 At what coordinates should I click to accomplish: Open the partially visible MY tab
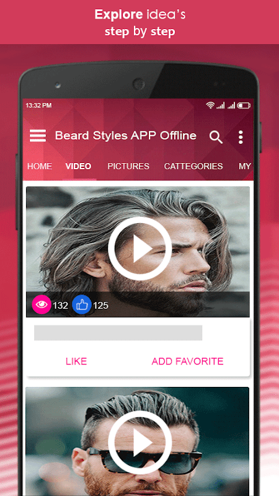[245, 166]
